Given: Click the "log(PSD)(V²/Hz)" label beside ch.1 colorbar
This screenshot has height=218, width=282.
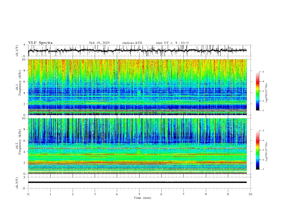Looking at the screenshot, I should pyautogui.click(x=266, y=93).
